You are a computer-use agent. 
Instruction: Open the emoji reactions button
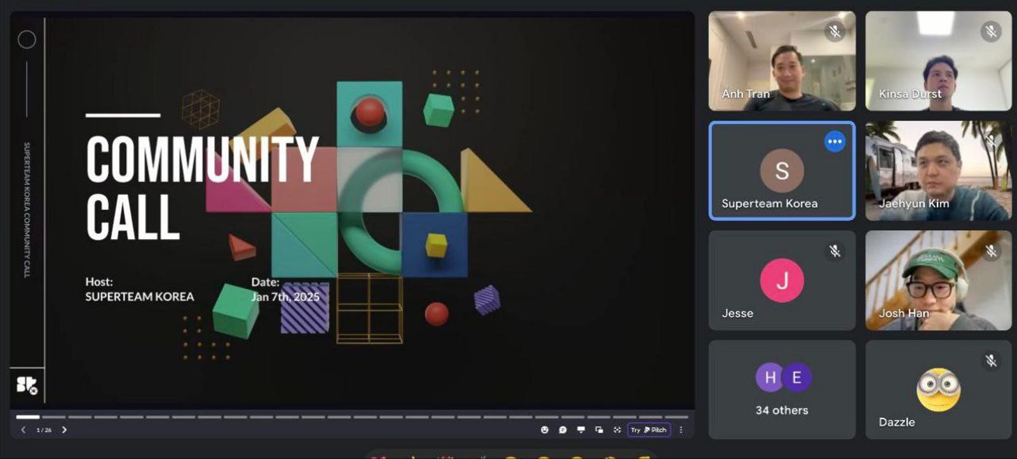click(545, 430)
